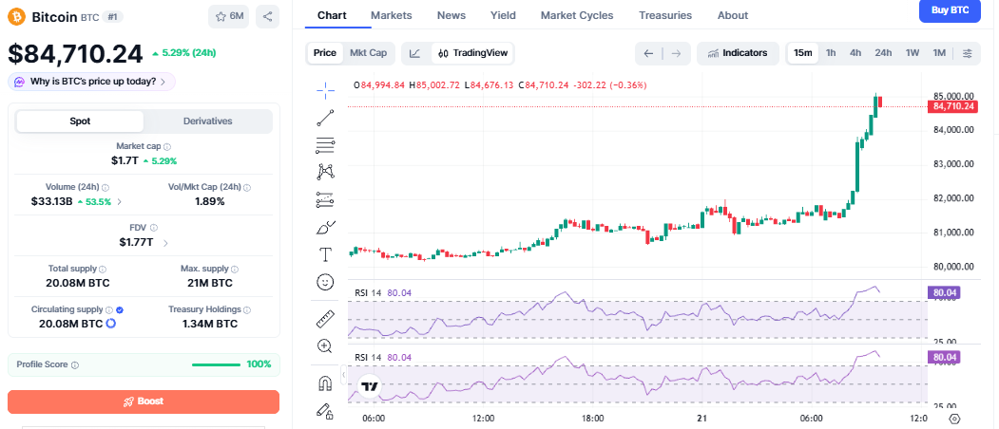Select the brush drawing tool
This screenshot has height=429, width=999.
(x=326, y=228)
